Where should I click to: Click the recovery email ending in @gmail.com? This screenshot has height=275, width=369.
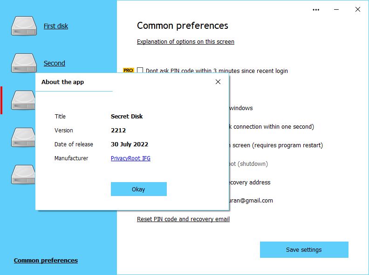[x=251, y=201]
